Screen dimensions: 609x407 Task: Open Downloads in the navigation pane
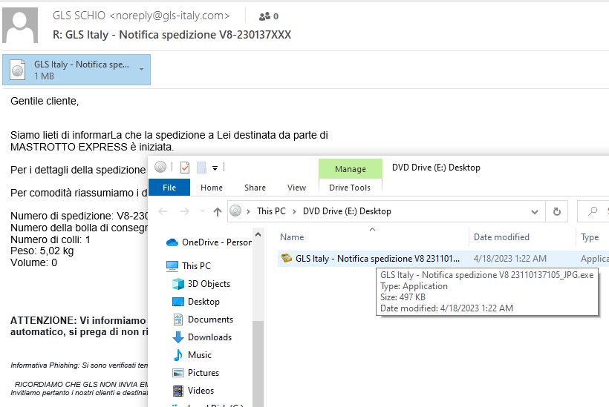(209, 337)
